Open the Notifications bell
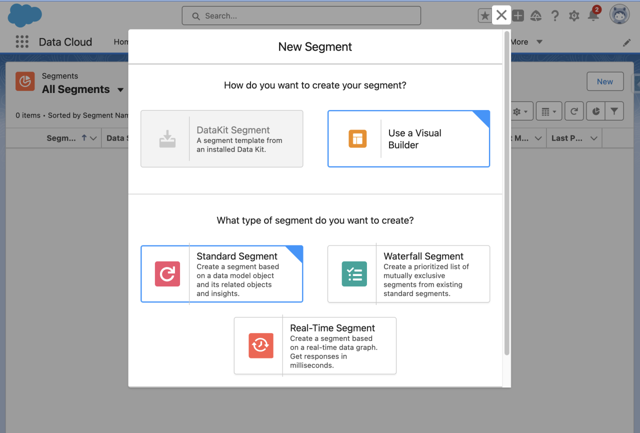This screenshot has height=433, width=640. [593, 15]
